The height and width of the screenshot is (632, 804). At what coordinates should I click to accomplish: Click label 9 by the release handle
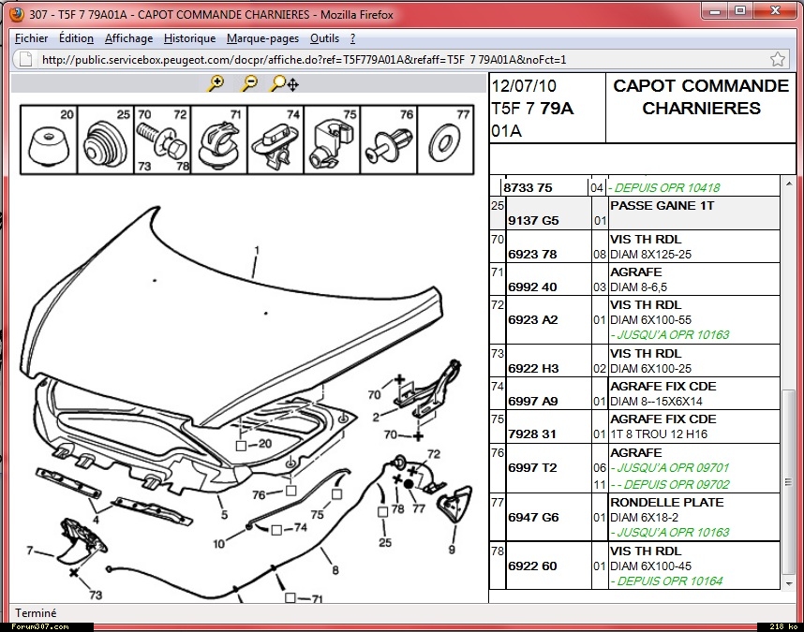(452, 550)
